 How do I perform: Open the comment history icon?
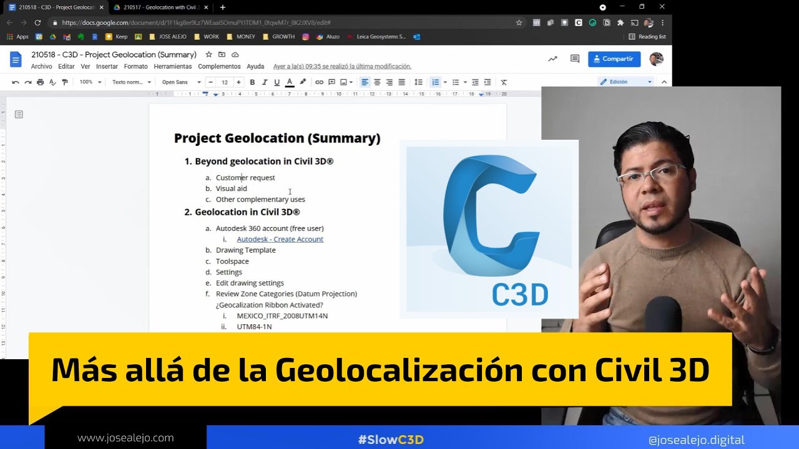pos(575,59)
